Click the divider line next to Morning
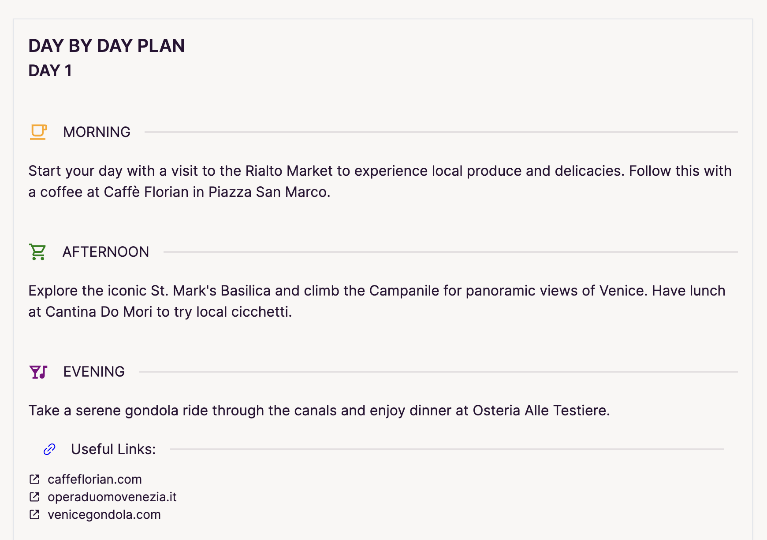This screenshot has height=540, width=767. (441, 132)
